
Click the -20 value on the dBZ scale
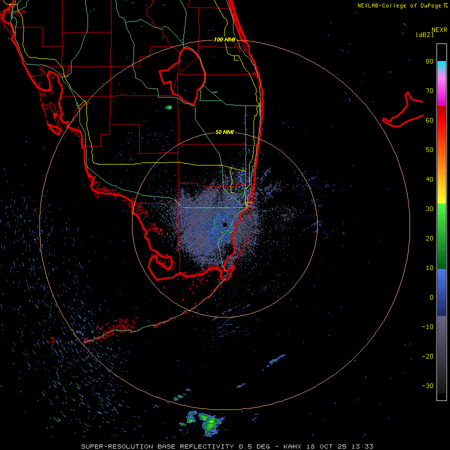tap(427, 356)
